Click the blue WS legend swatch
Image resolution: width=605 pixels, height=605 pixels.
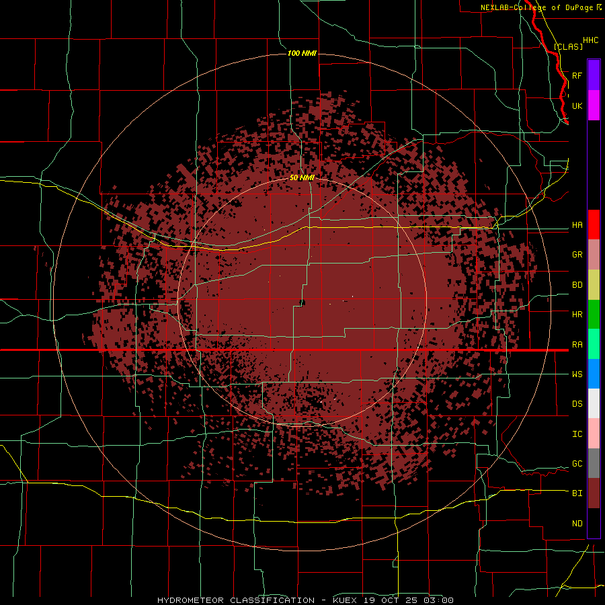[594, 374]
